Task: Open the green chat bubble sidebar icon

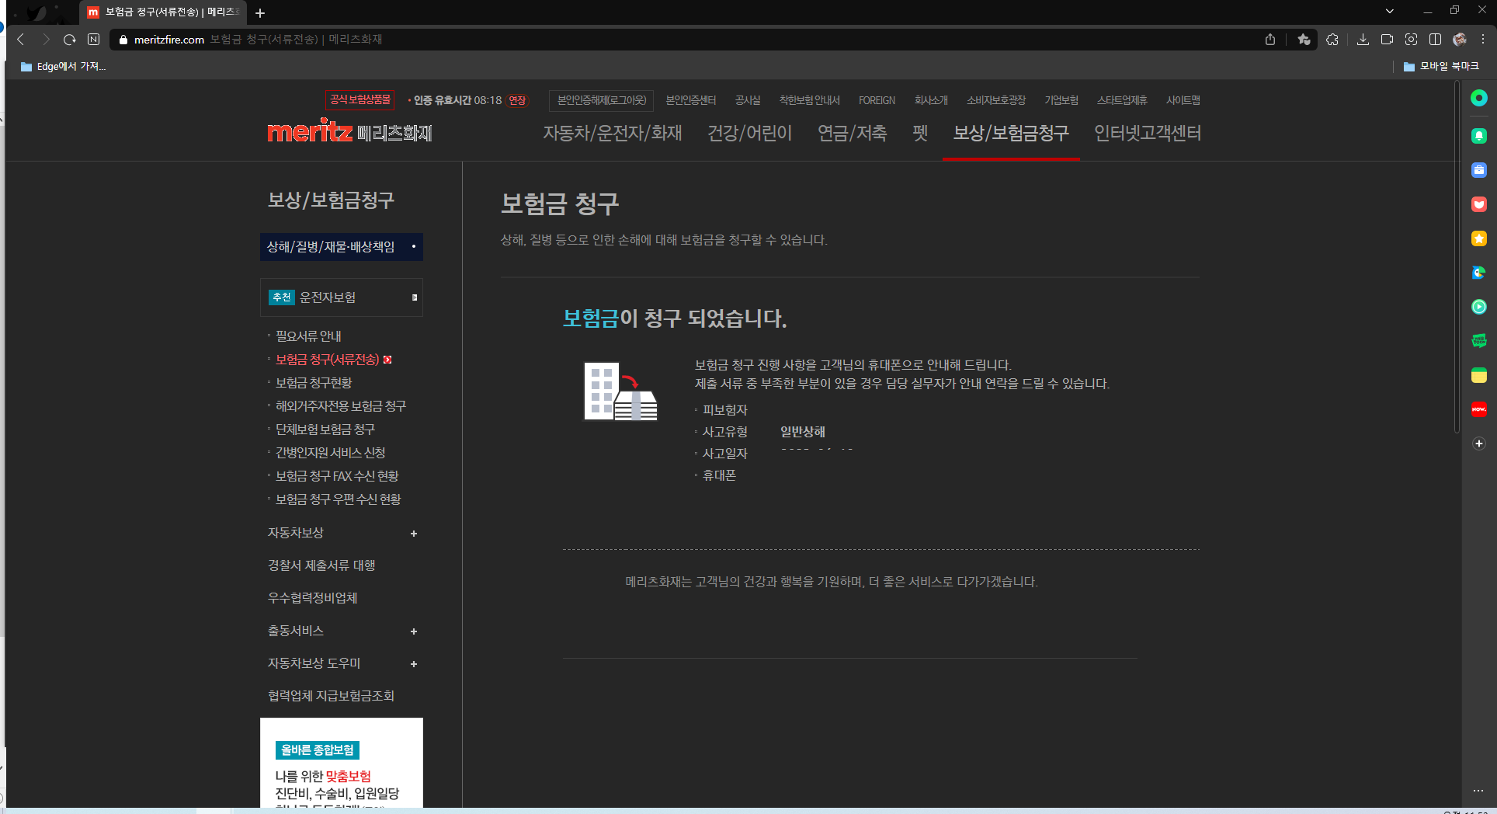Action: tap(1479, 341)
